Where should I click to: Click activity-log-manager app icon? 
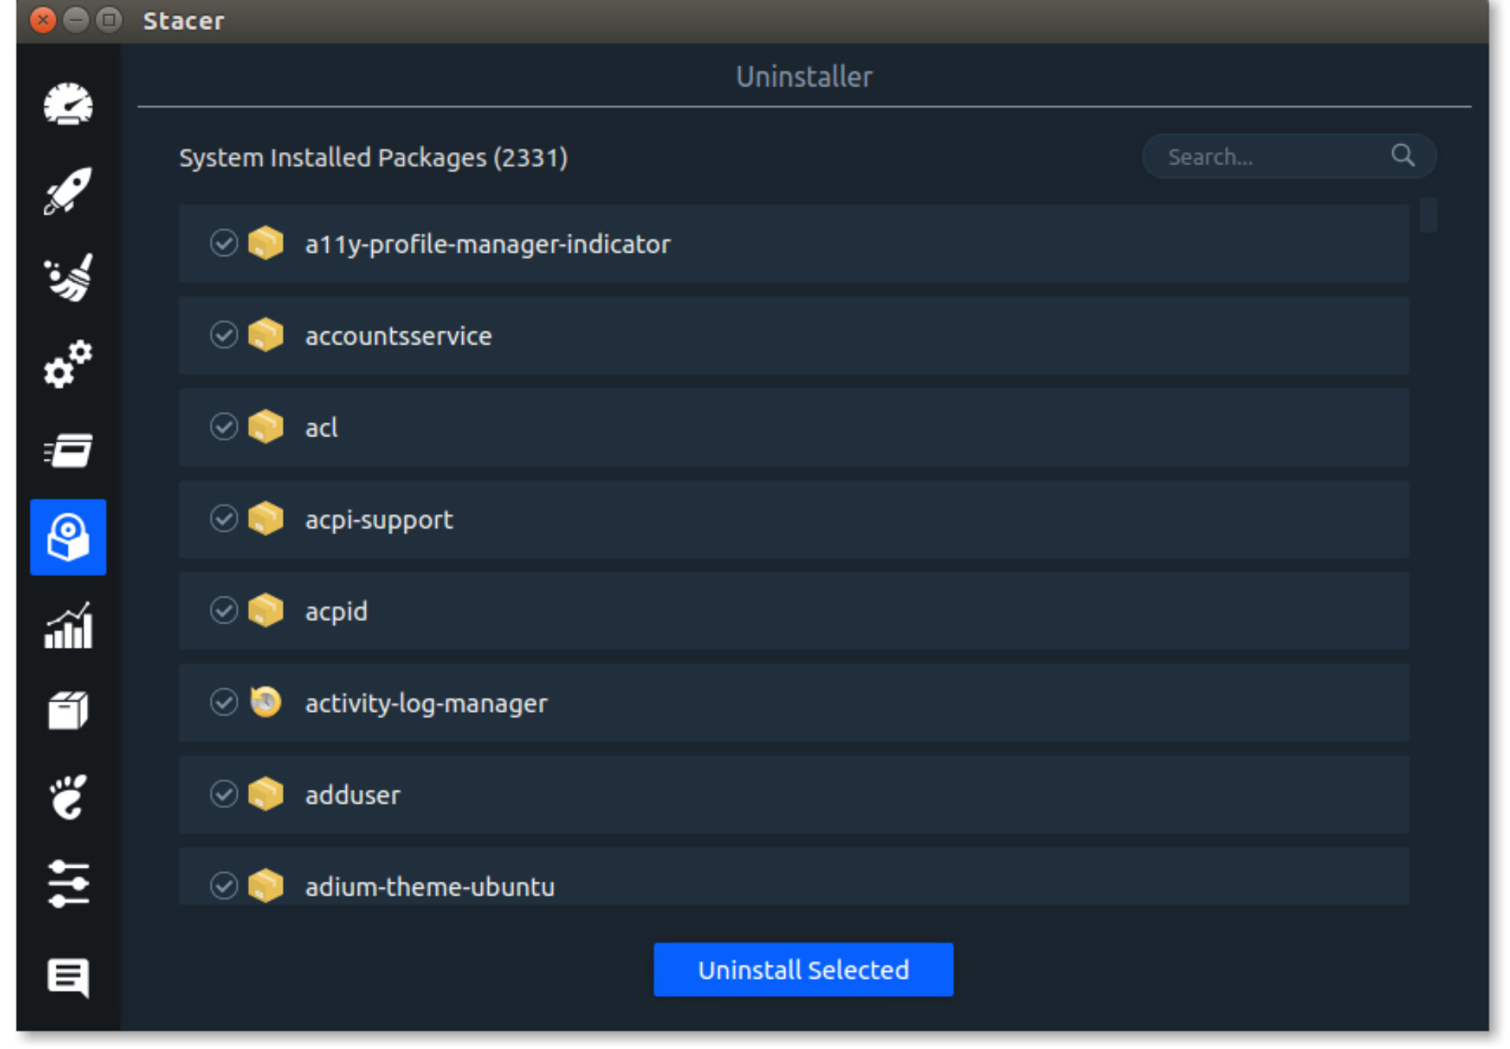pos(266,702)
